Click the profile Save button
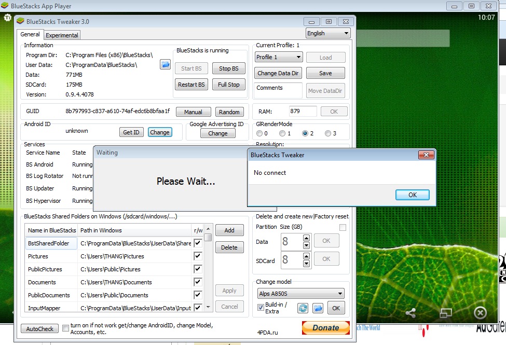 point(325,73)
